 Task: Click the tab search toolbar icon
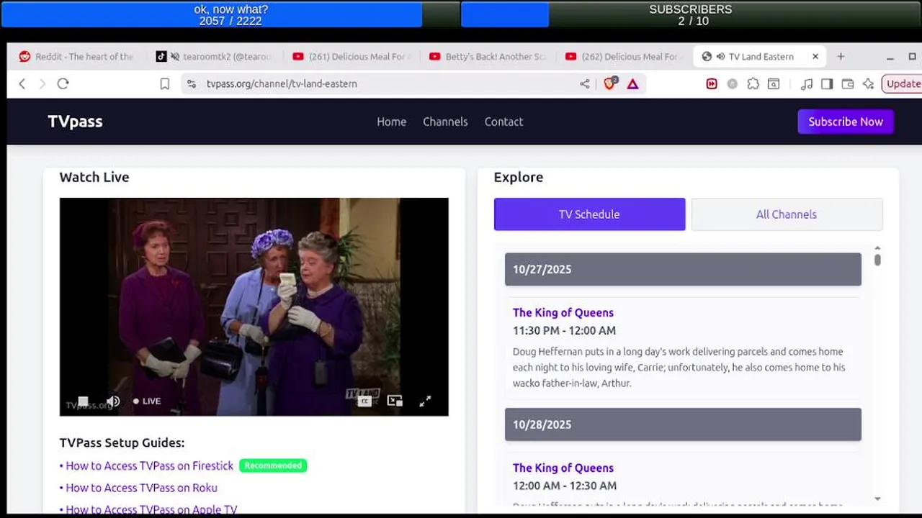[x=773, y=83]
